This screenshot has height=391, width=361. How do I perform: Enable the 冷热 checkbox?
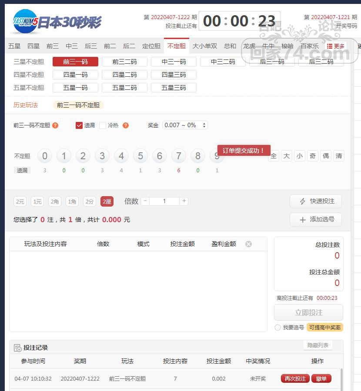coord(103,125)
